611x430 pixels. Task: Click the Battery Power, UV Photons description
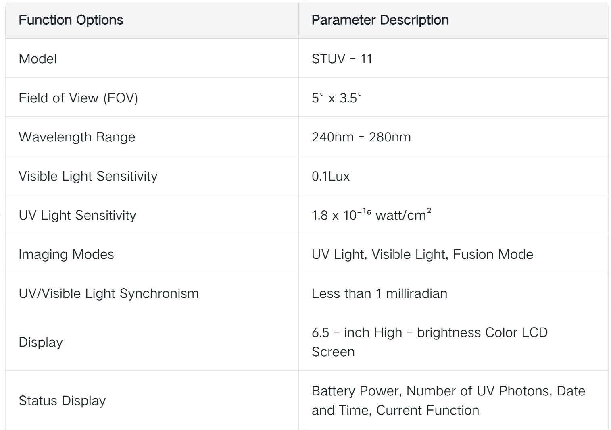coord(448,400)
